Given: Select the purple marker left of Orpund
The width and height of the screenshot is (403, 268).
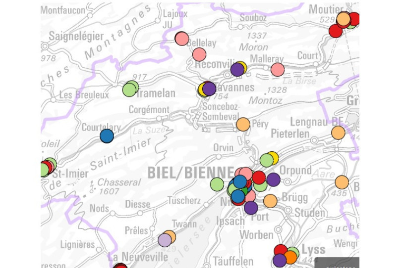Looking at the screenshot, I should click(273, 179).
